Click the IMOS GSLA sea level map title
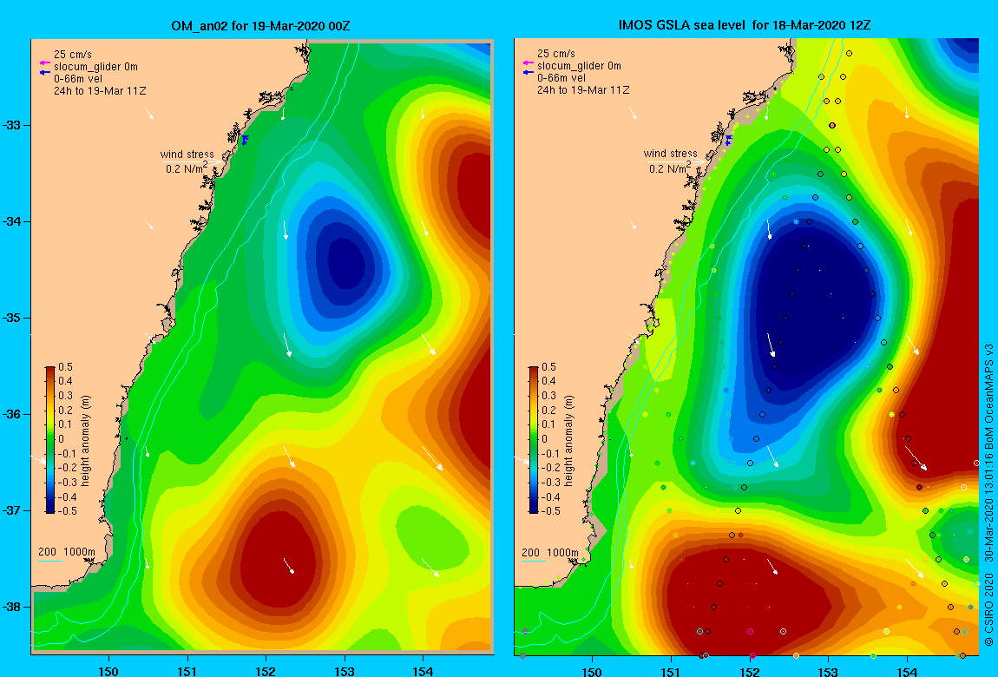Viewport: 998px width, 677px height. pos(745,25)
